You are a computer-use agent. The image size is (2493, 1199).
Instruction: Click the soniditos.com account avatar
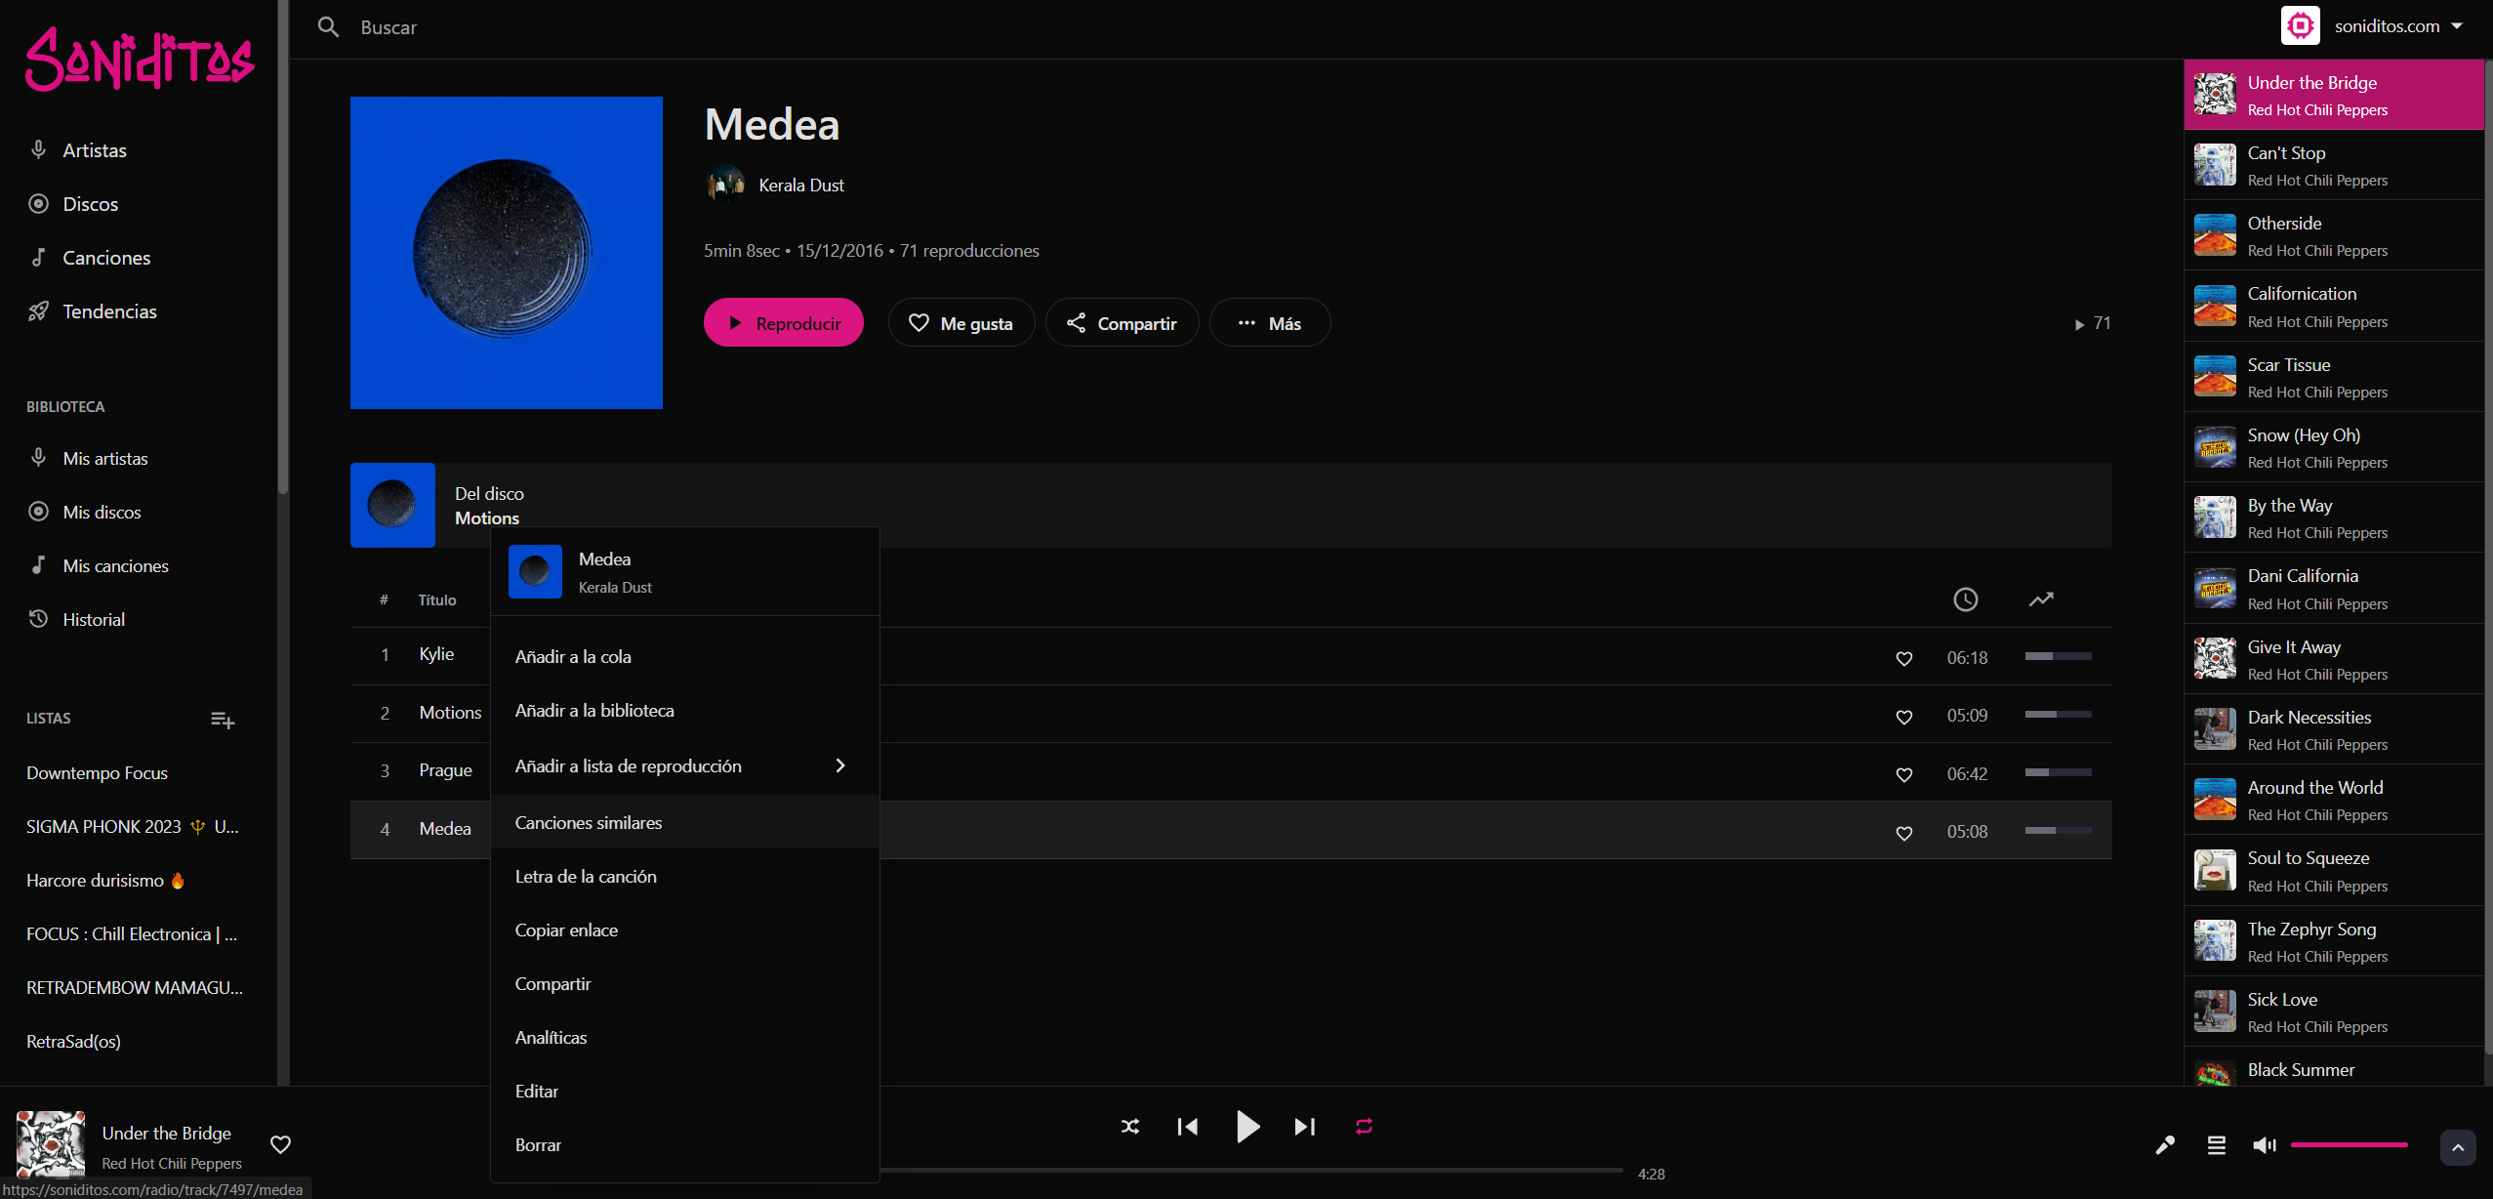point(2301,25)
